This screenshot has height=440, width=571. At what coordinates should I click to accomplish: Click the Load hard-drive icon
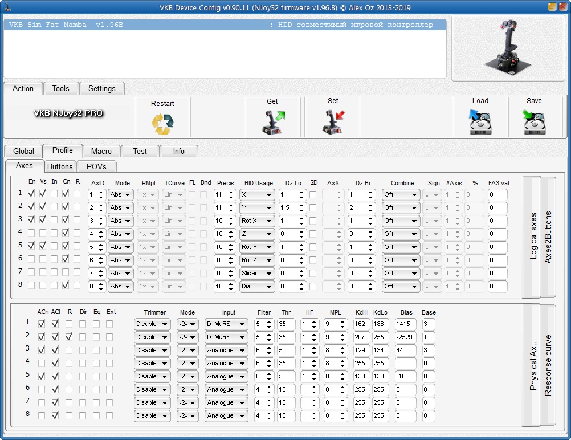click(480, 122)
